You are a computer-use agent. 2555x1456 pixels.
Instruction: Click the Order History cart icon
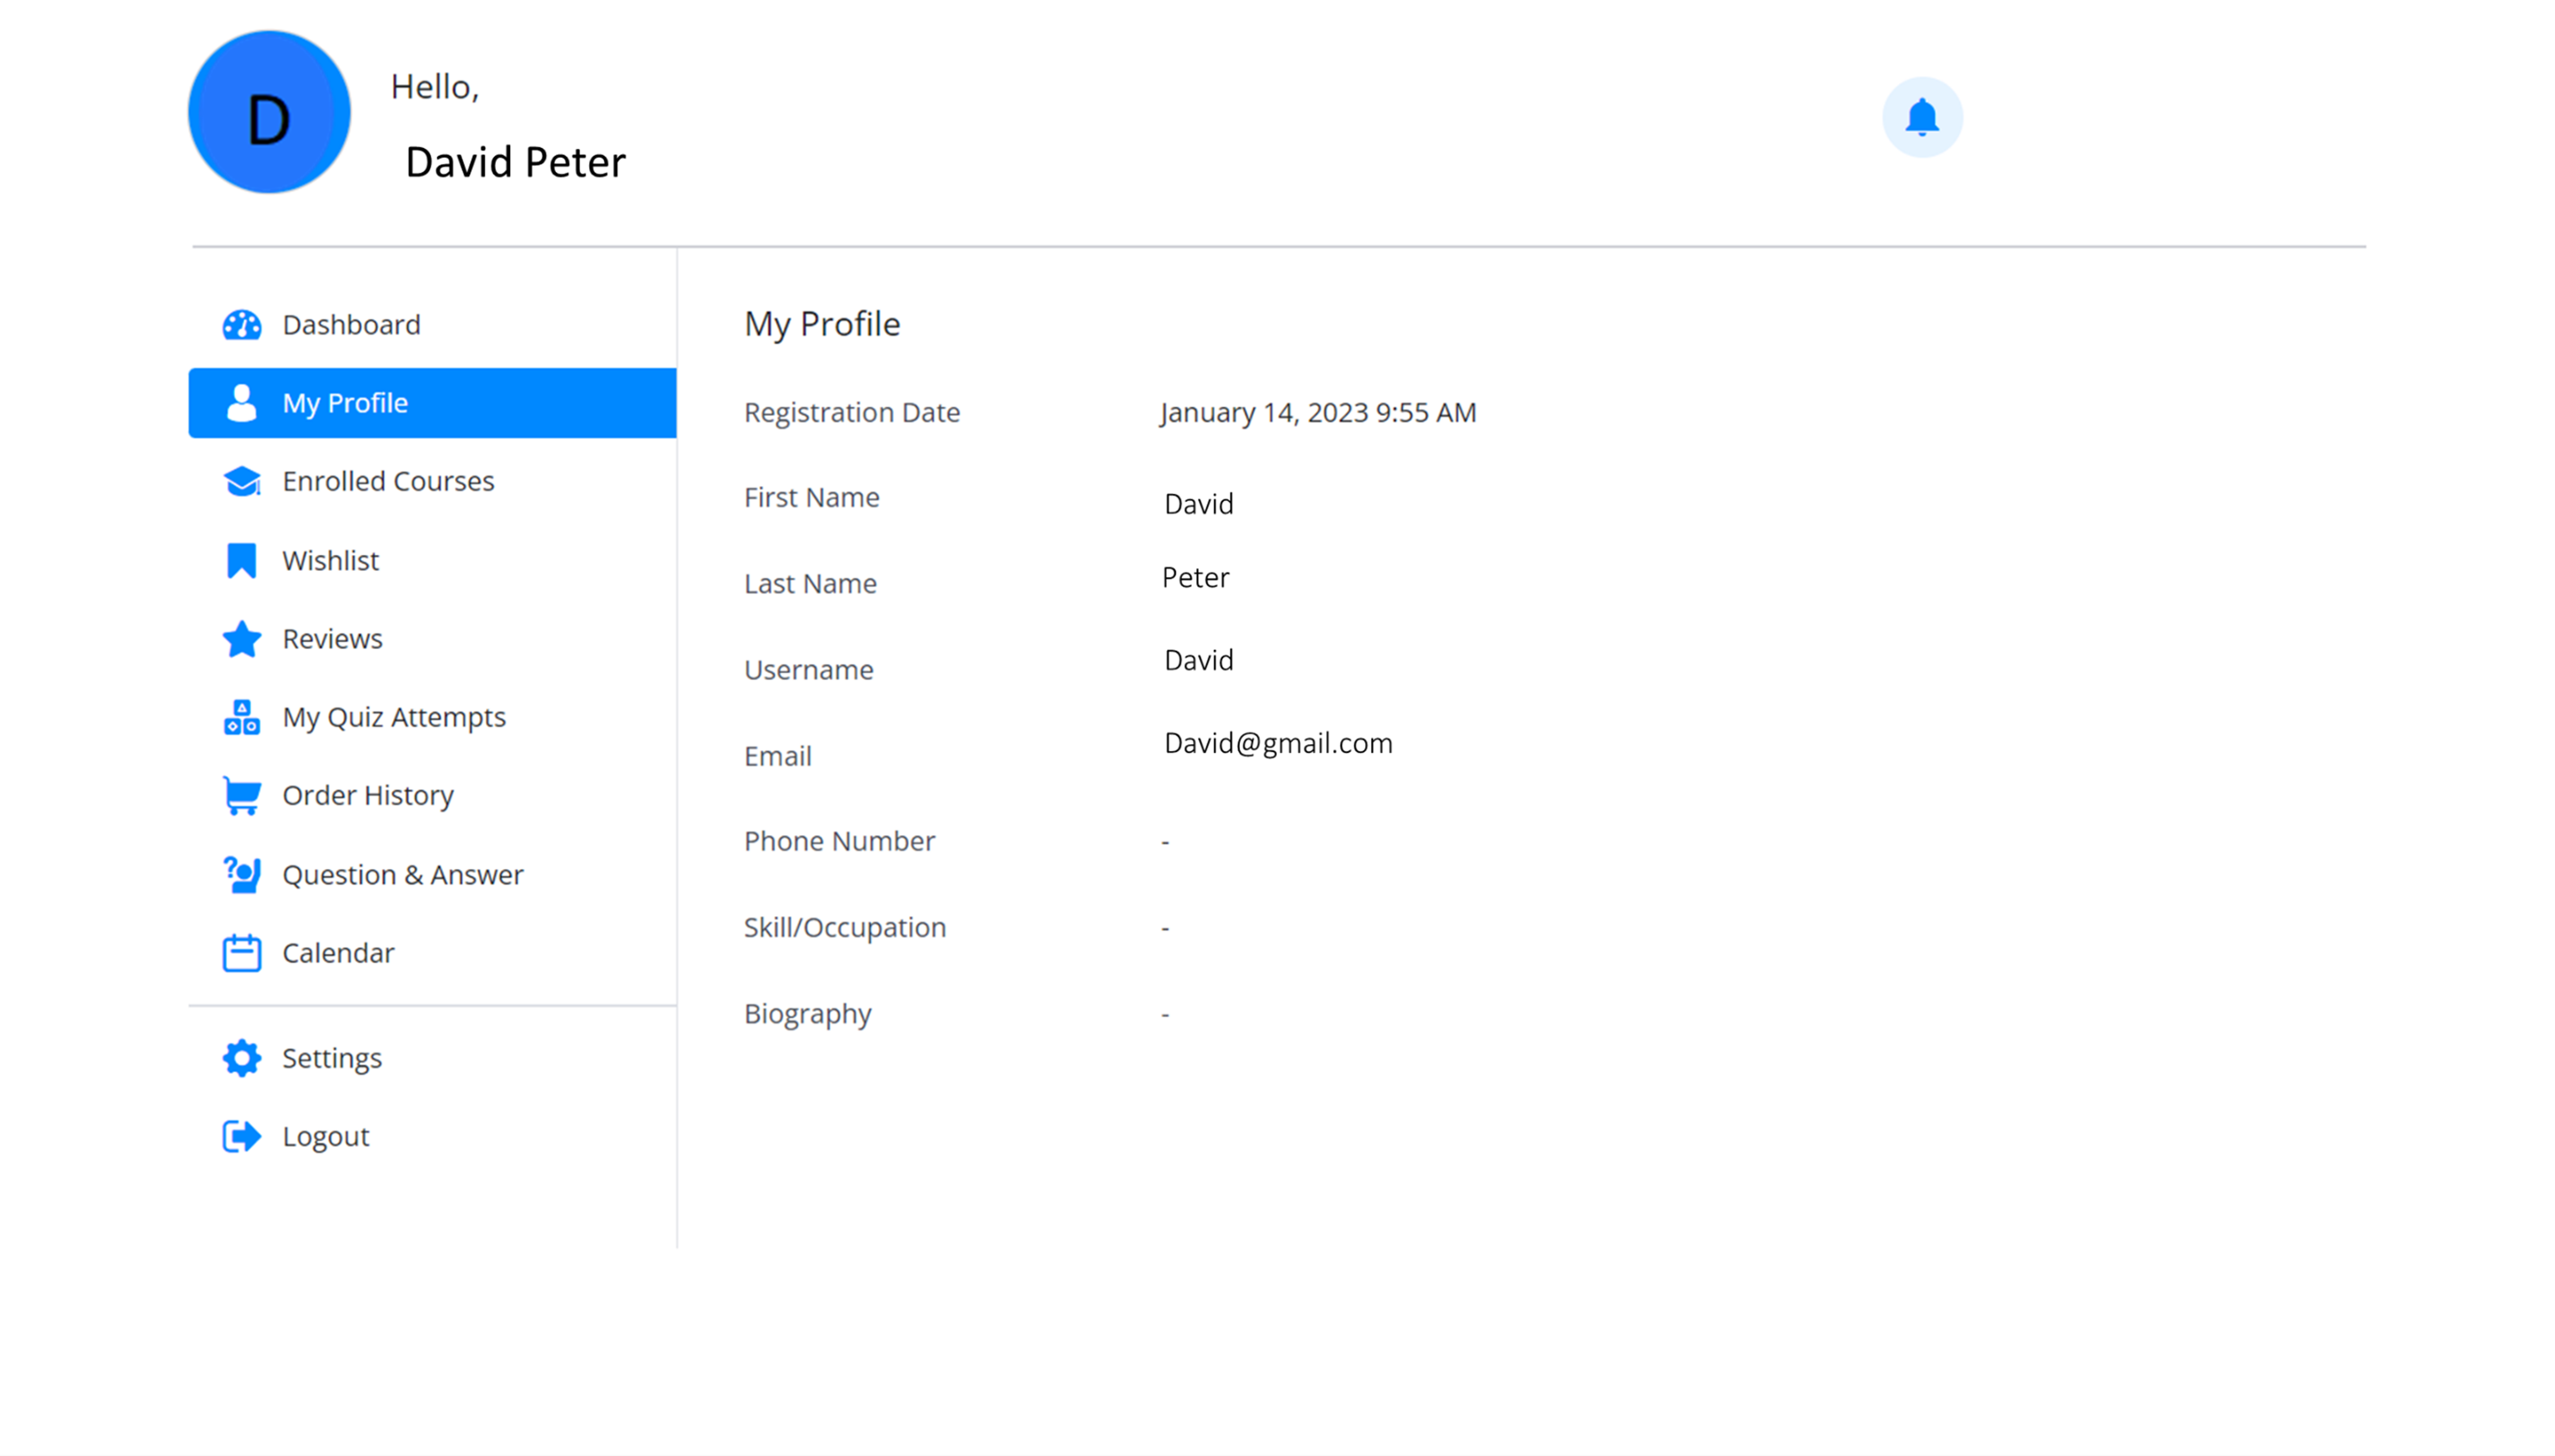241,796
